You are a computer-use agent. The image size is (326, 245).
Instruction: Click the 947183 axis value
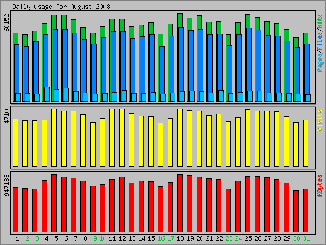[7, 185]
